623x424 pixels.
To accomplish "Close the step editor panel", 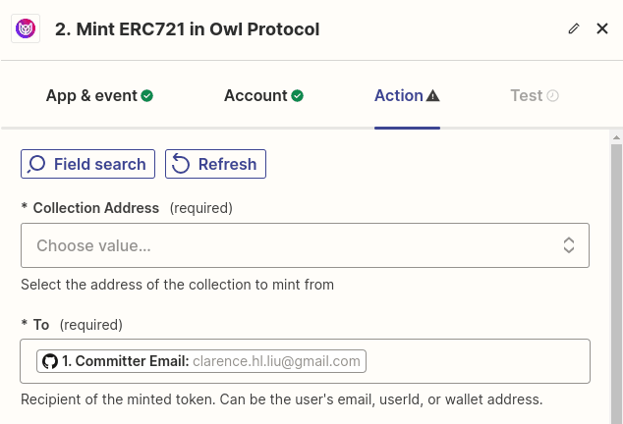I will (602, 28).
